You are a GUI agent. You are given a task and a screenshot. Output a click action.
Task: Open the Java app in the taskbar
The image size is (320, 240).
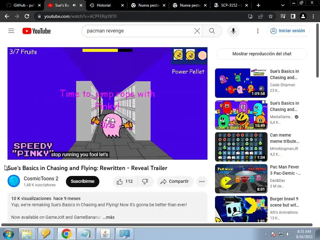105,234
